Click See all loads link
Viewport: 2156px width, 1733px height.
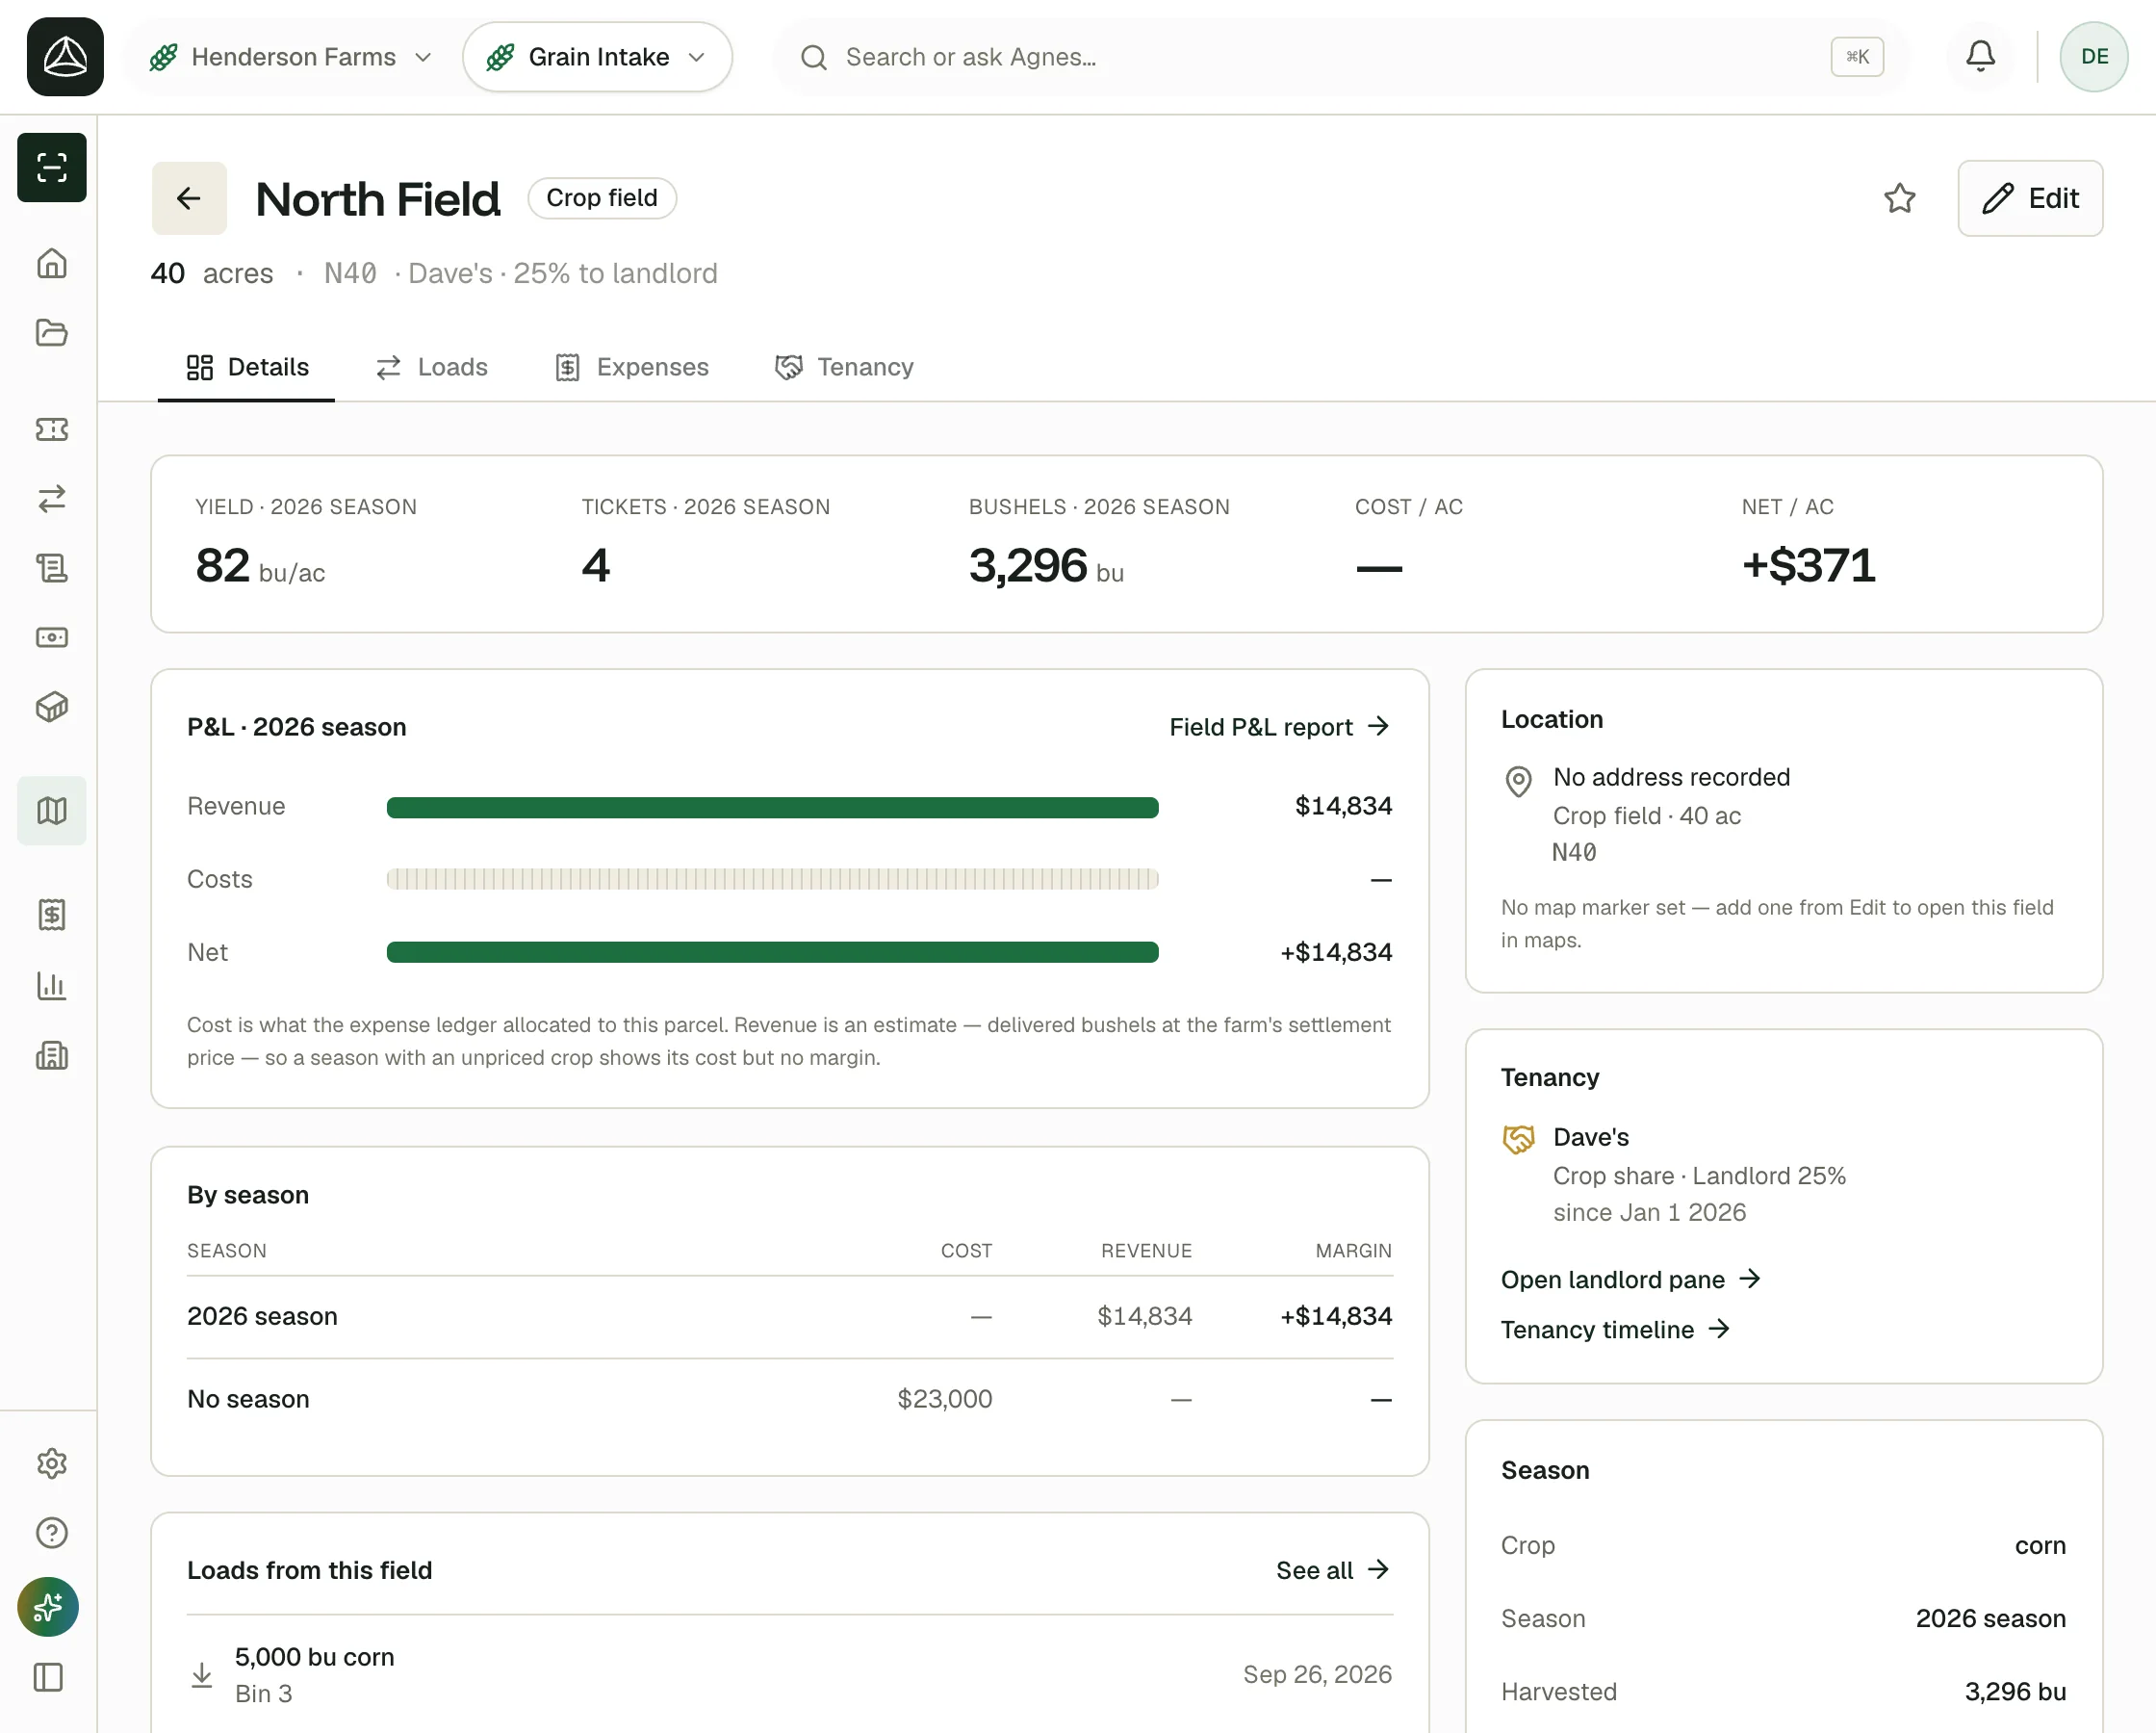[1334, 1570]
